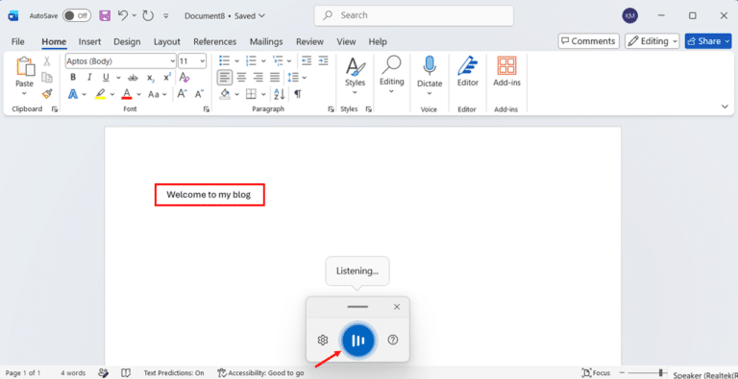This screenshot has width=738, height=379.
Task: Open the Editing mode dropdown near Share
Action: pyautogui.click(x=652, y=41)
